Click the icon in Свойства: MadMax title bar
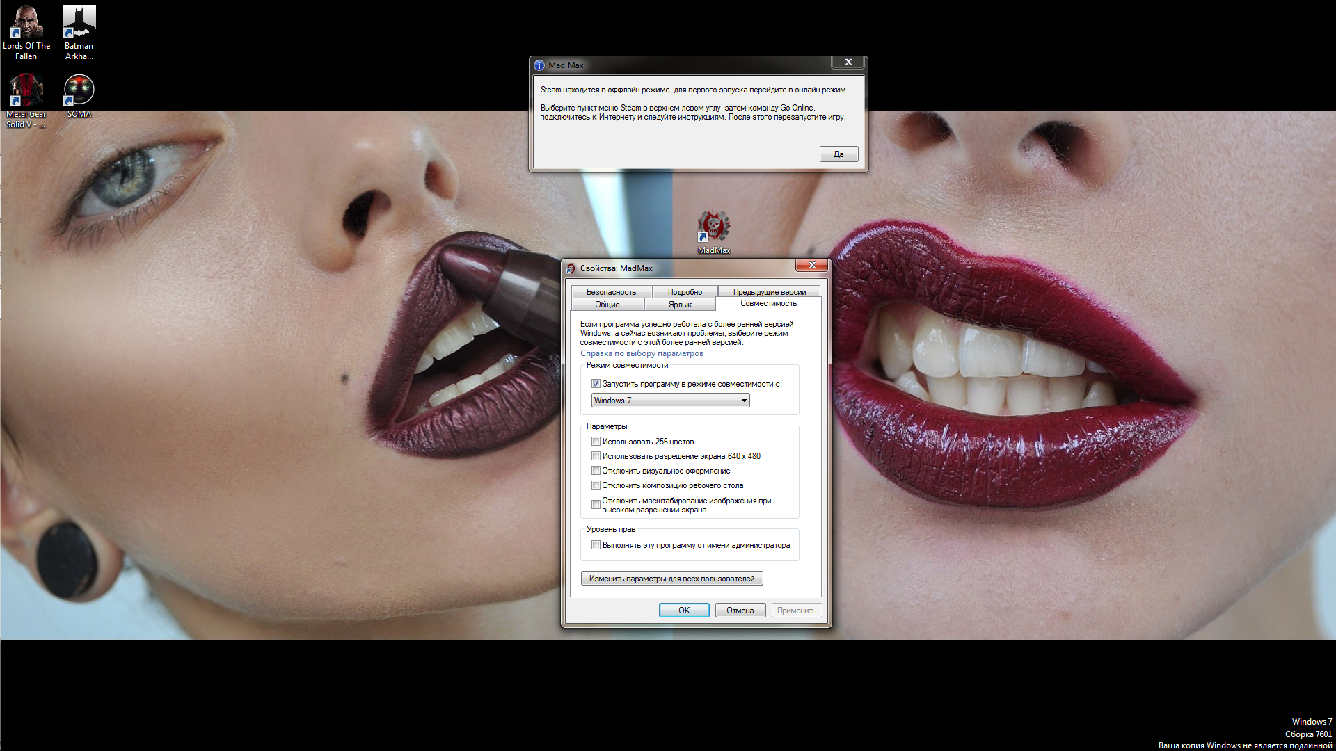Screen dimensions: 1336x751 (x=571, y=268)
